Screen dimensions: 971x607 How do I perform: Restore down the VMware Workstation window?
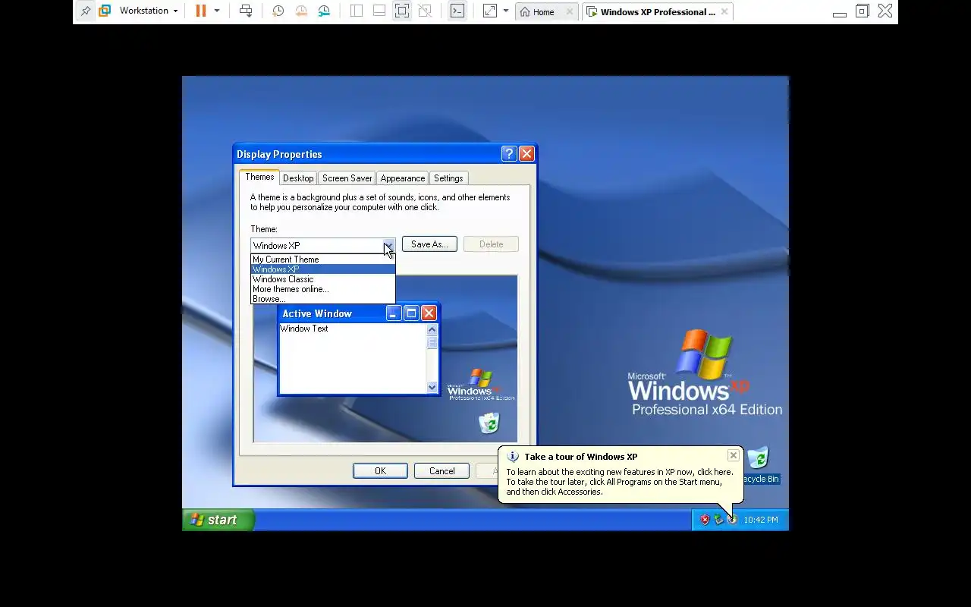click(x=863, y=11)
